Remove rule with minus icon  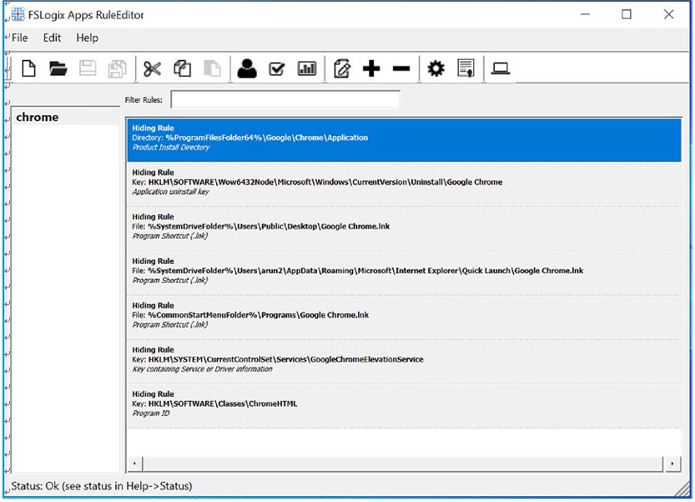pos(401,68)
